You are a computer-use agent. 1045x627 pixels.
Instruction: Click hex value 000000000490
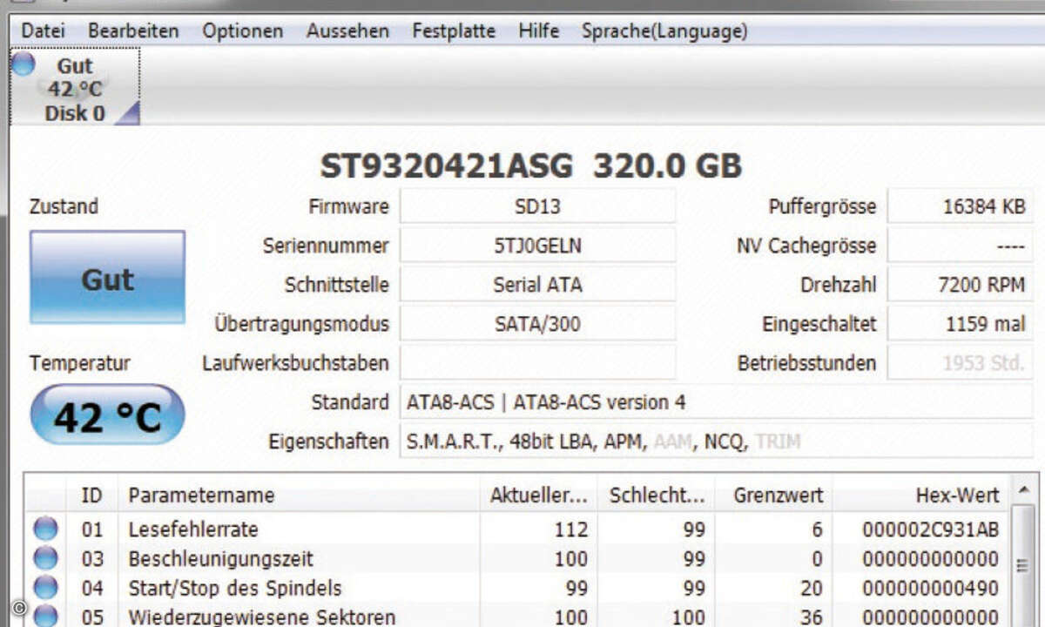[930, 588]
